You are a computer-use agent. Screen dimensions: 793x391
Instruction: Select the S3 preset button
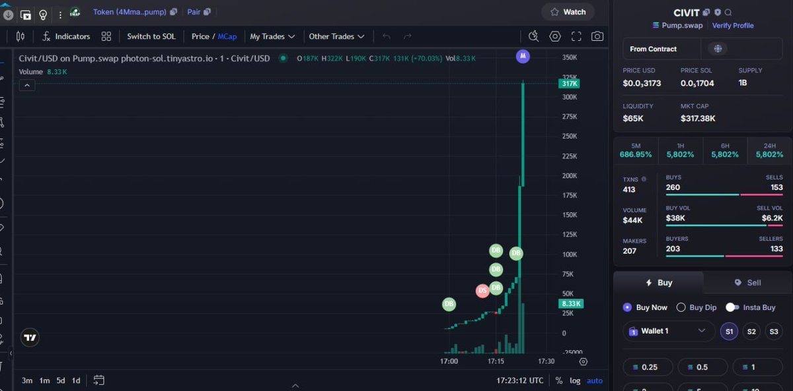(774, 331)
